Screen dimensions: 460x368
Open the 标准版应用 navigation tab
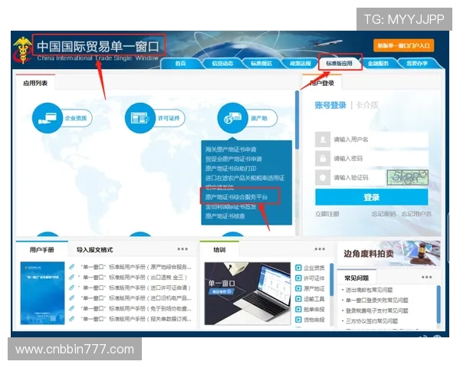[x=340, y=63]
